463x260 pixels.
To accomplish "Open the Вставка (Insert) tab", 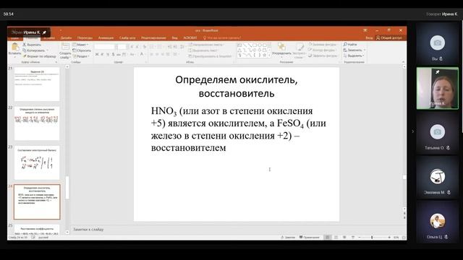I will pos(49,38).
